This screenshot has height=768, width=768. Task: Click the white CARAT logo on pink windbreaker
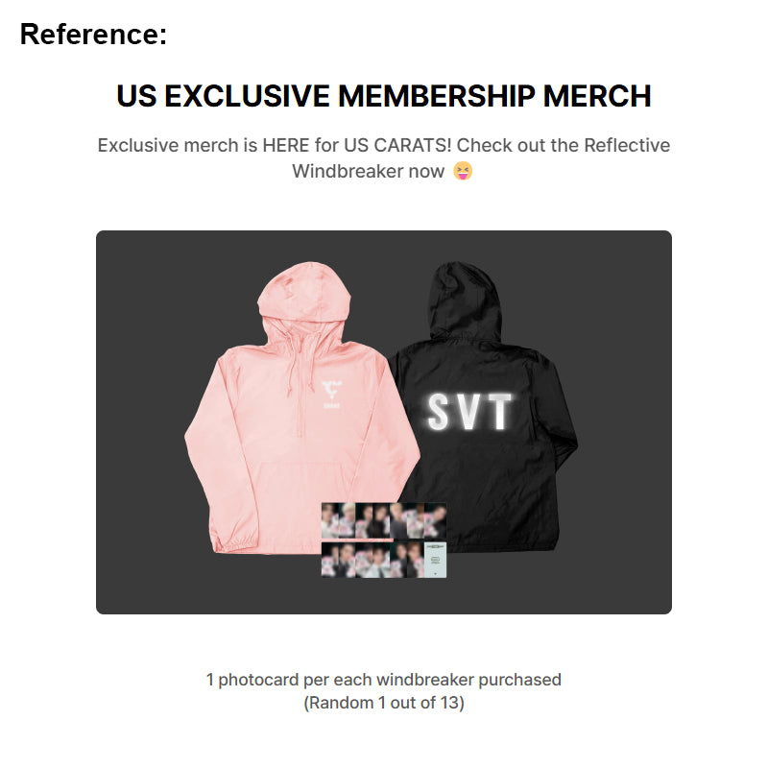(x=331, y=395)
